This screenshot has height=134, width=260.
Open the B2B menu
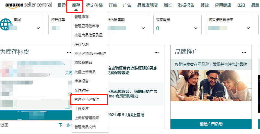click(241, 5)
